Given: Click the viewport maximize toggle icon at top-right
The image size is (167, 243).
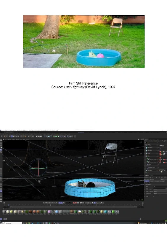Looking at the screenshot, I should click(x=142, y=139).
